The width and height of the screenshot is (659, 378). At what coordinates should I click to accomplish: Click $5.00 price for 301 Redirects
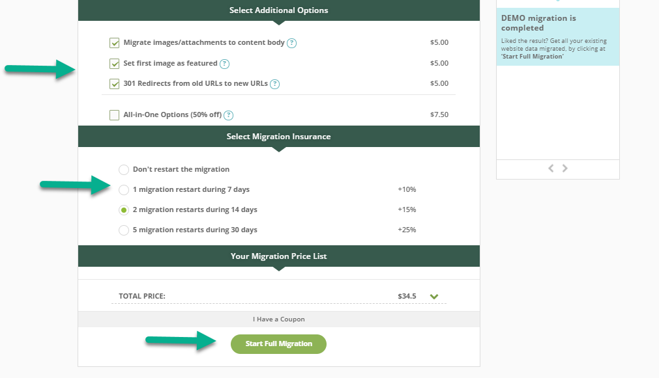(x=439, y=83)
